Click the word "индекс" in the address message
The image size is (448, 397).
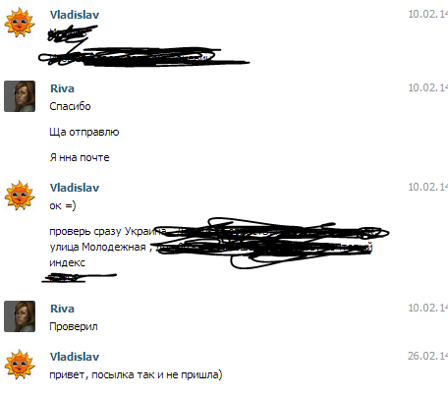67,262
